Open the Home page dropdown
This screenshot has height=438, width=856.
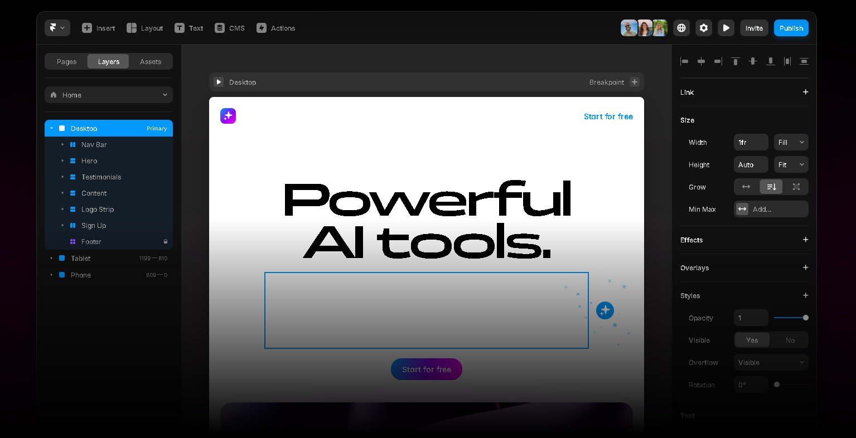[x=109, y=95]
